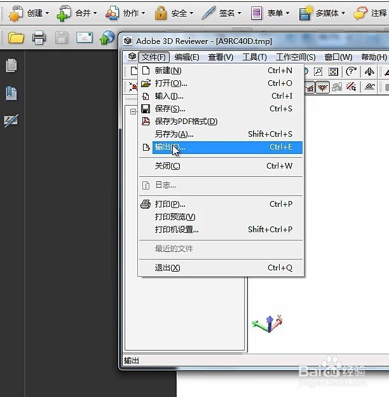Choose 输入(I)... Import from File menu
Image resolution: width=389 pixels, height=397 pixels.
tap(221, 96)
